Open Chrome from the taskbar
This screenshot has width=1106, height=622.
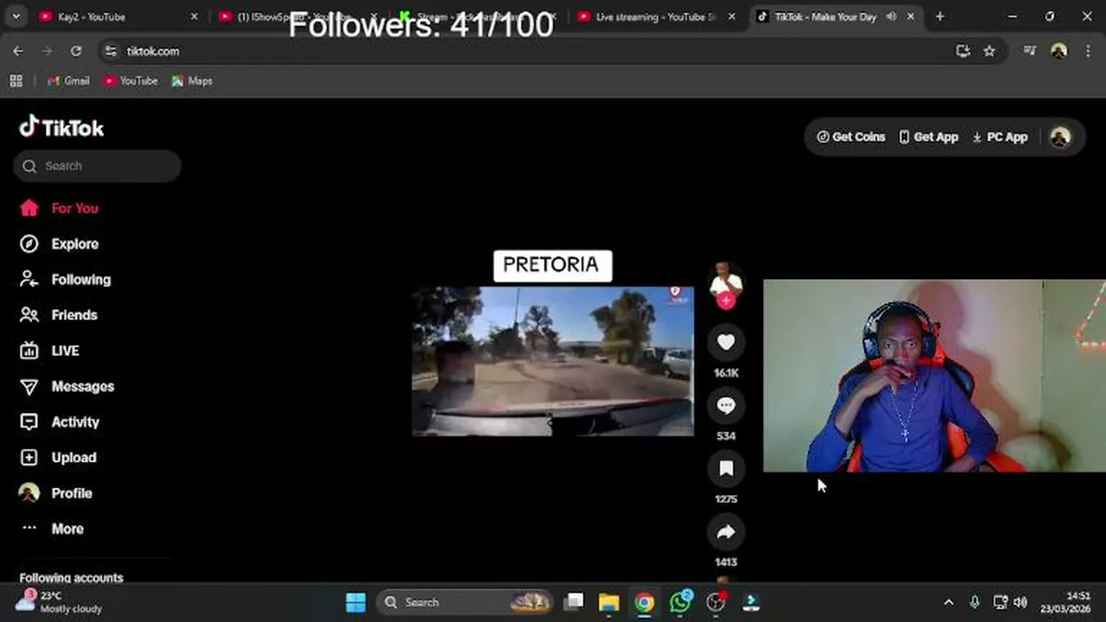pos(645,602)
